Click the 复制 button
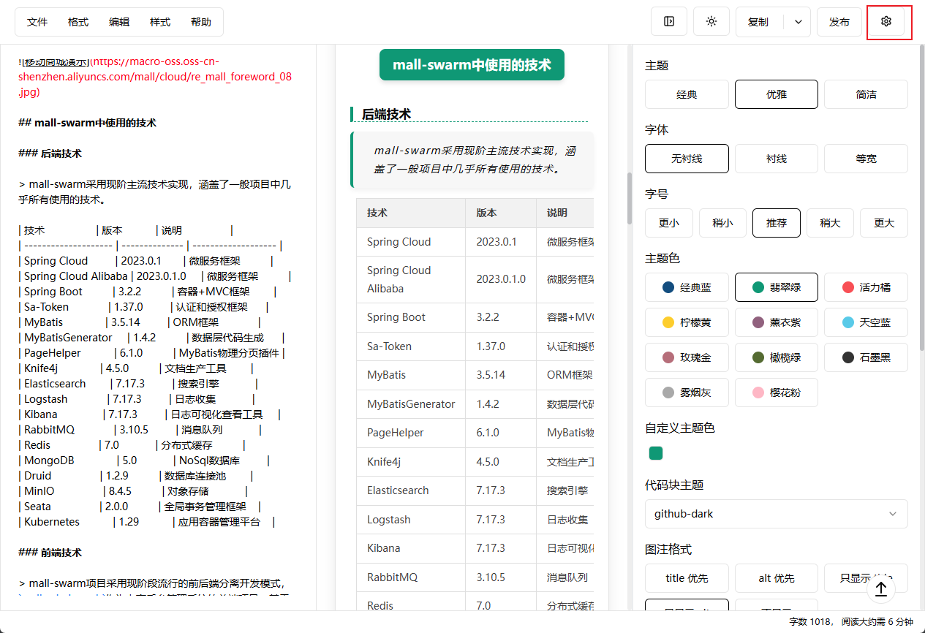This screenshot has height=633, width=925. pyautogui.click(x=759, y=22)
